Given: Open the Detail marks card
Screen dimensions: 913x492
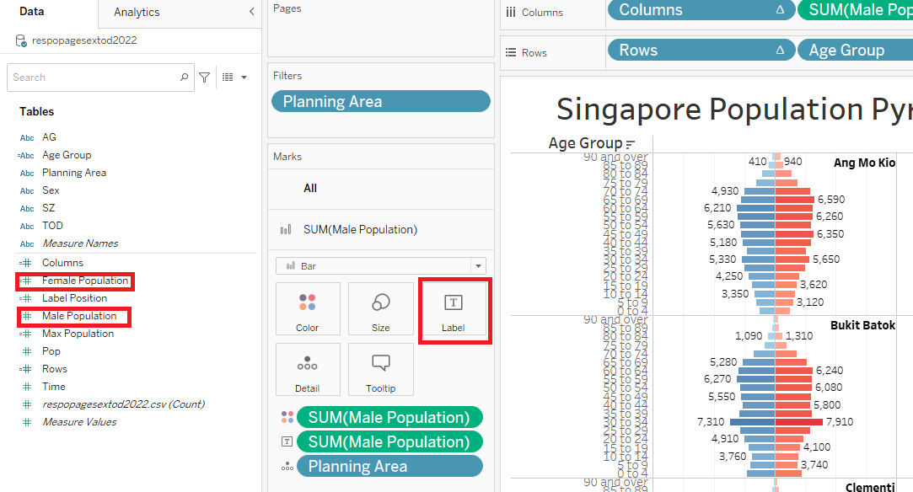Looking at the screenshot, I should tap(308, 372).
